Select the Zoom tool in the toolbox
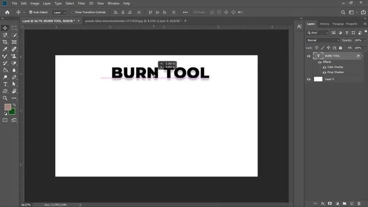Image resolution: width=368 pixels, height=207 pixels. (5, 98)
